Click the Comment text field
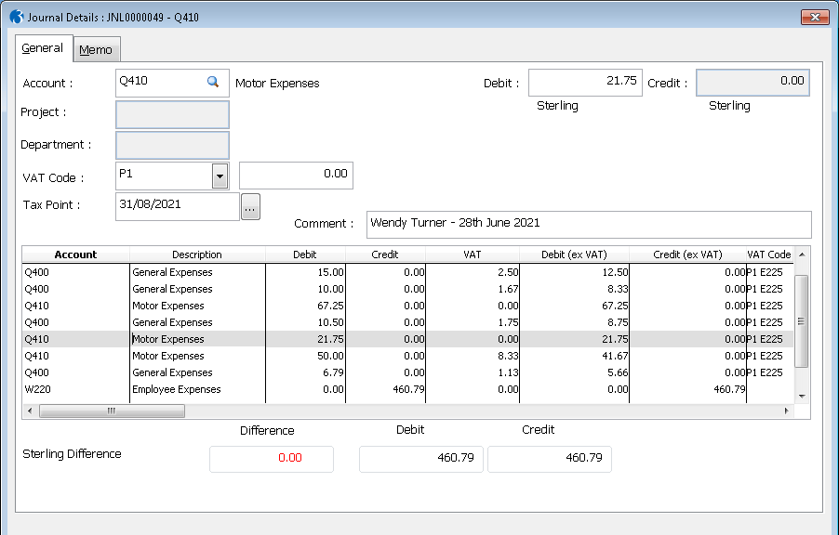 click(589, 225)
